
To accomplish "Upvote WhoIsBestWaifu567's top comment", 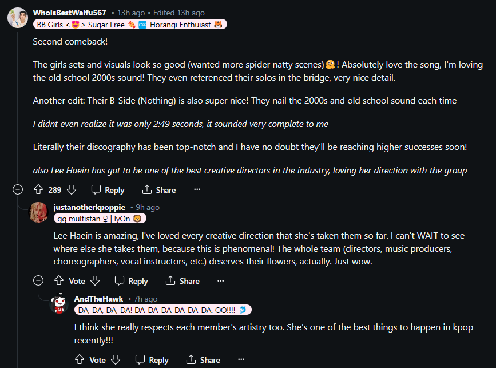I will click(39, 189).
